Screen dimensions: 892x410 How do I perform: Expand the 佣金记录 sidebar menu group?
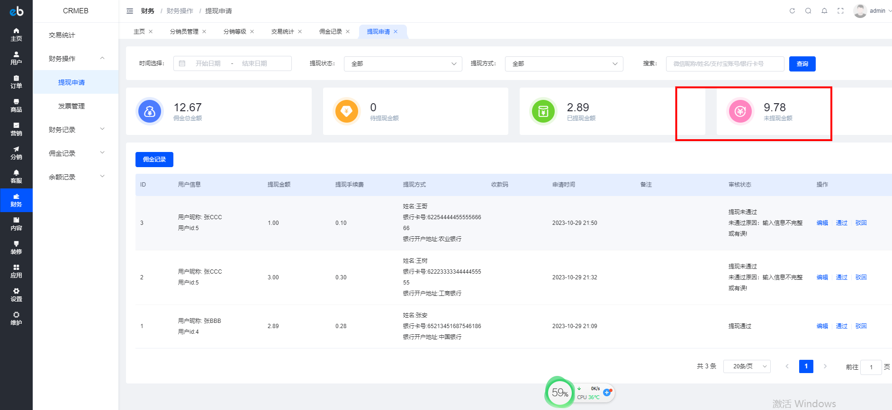pyautogui.click(x=76, y=153)
